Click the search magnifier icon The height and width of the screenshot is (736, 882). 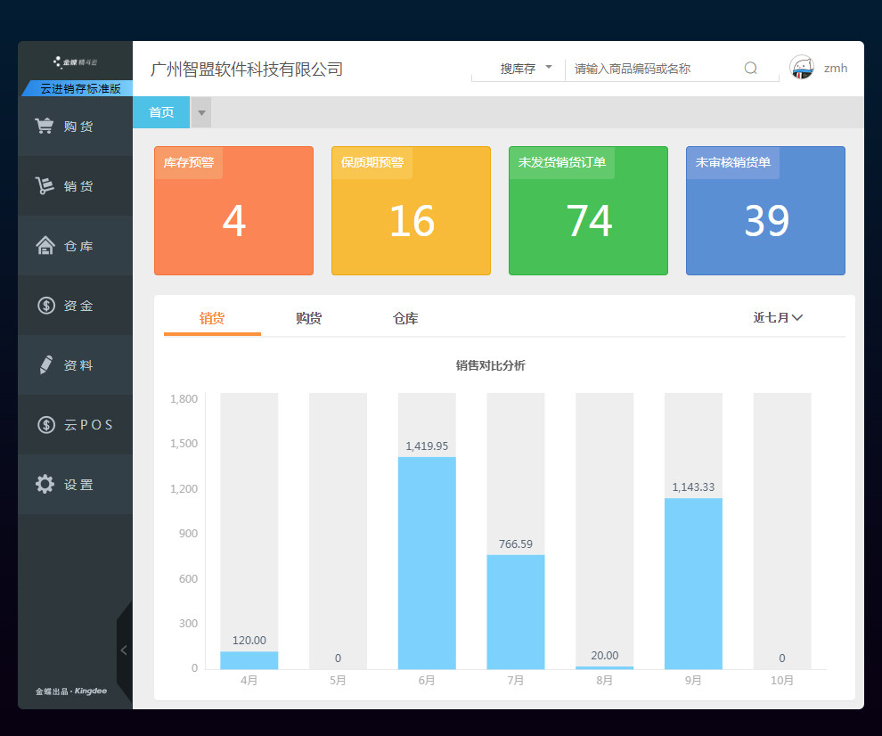(750, 68)
